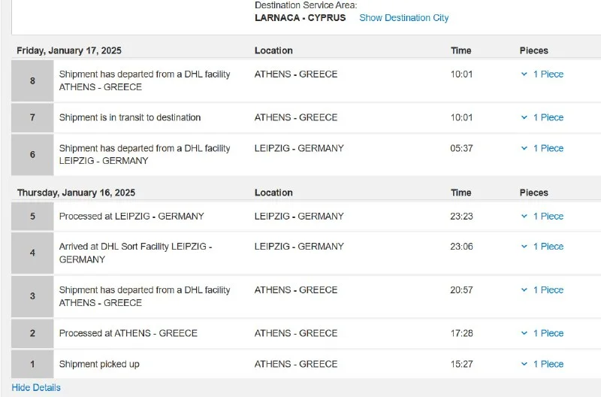Select the step number 1 box

(x=32, y=365)
